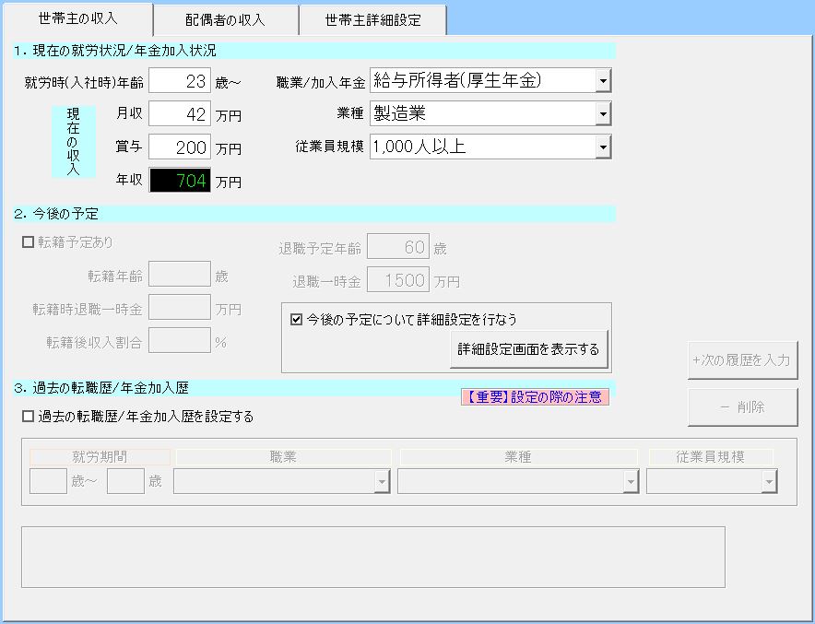Click the 詳細設定画面を表示する button
Image resolution: width=815 pixels, height=624 pixels.
pyautogui.click(x=529, y=349)
